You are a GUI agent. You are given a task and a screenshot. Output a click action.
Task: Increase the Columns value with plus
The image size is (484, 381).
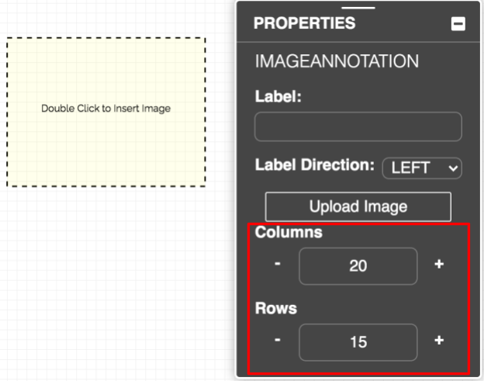(439, 265)
